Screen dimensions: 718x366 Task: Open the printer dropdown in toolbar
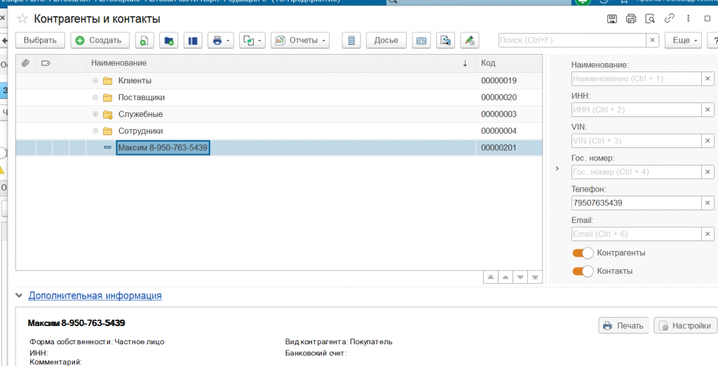coord(221,41)
